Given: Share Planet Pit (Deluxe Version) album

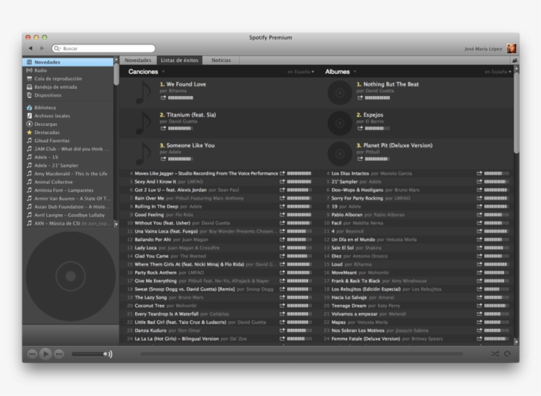Looking at the screenshot, I should 360,159.
